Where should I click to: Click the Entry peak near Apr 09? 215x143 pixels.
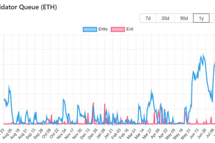click(x=152, y=91)
